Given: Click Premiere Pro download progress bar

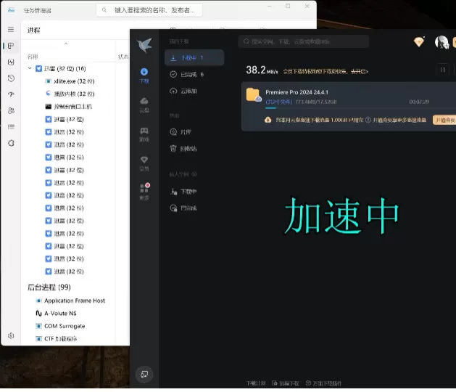Looking at the screenshot, I should 360,108.
